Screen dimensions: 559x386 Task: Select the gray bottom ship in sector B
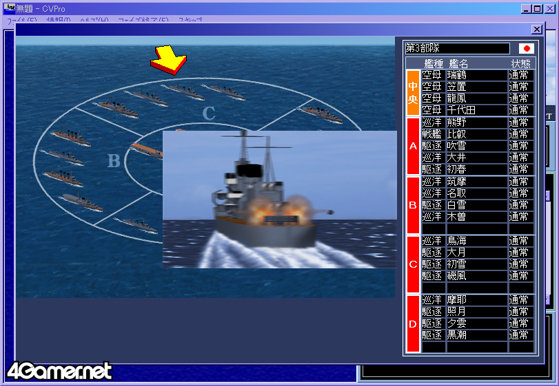82,202
